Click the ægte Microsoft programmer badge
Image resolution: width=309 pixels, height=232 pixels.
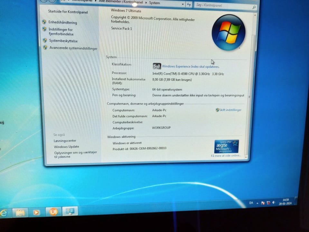click(x=226, y=146)
